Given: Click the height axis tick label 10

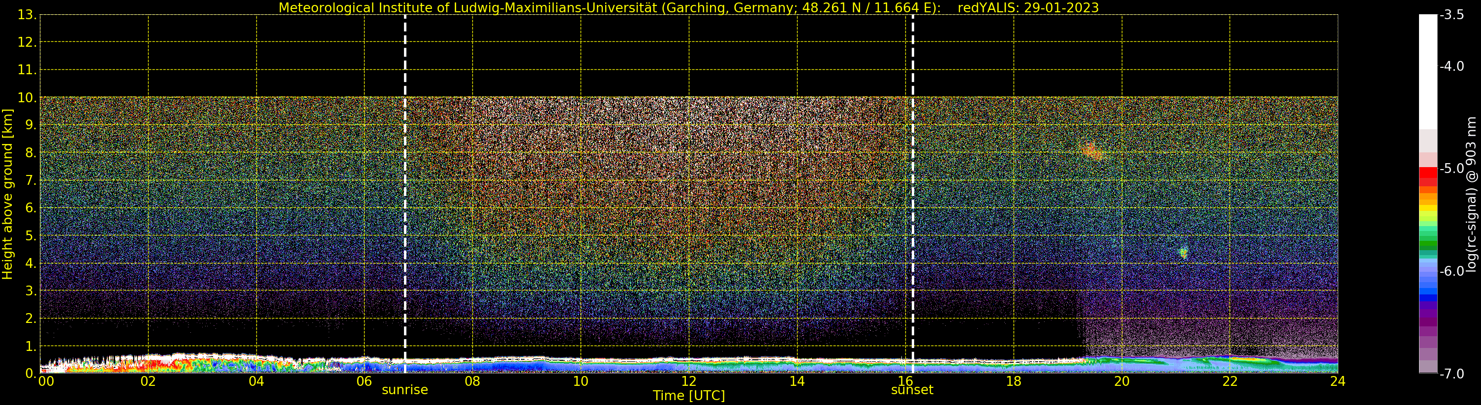Looking at the screenshot, I should coord(27,98).
